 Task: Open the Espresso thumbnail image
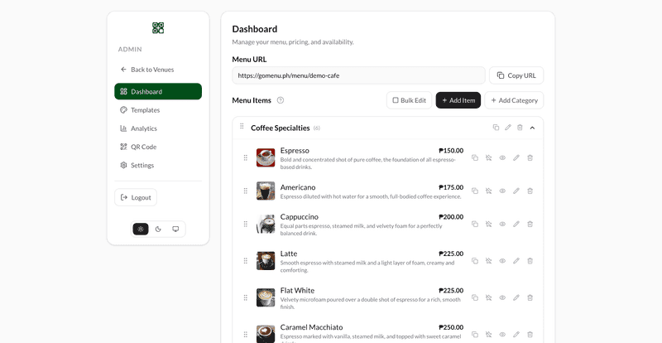click(266, 157)
